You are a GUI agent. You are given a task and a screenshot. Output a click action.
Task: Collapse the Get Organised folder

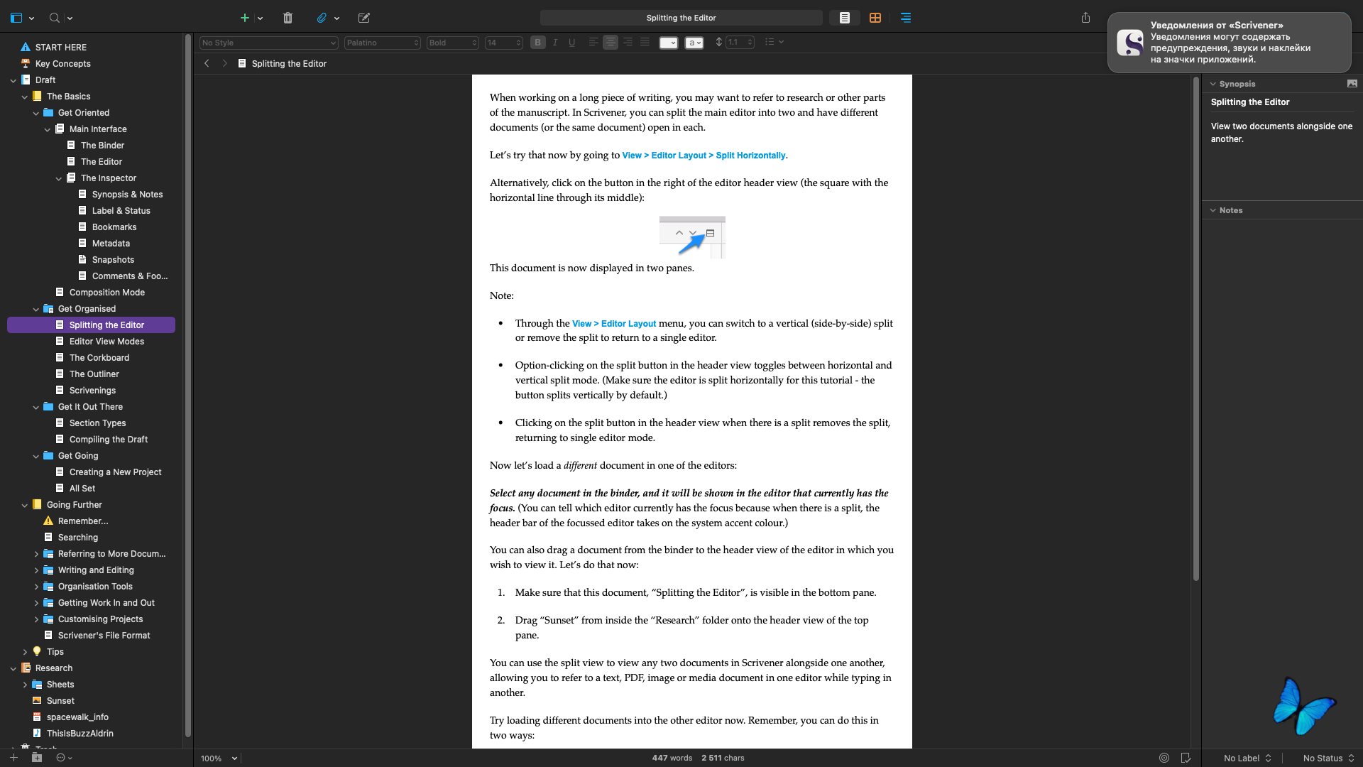pos(36,309)
